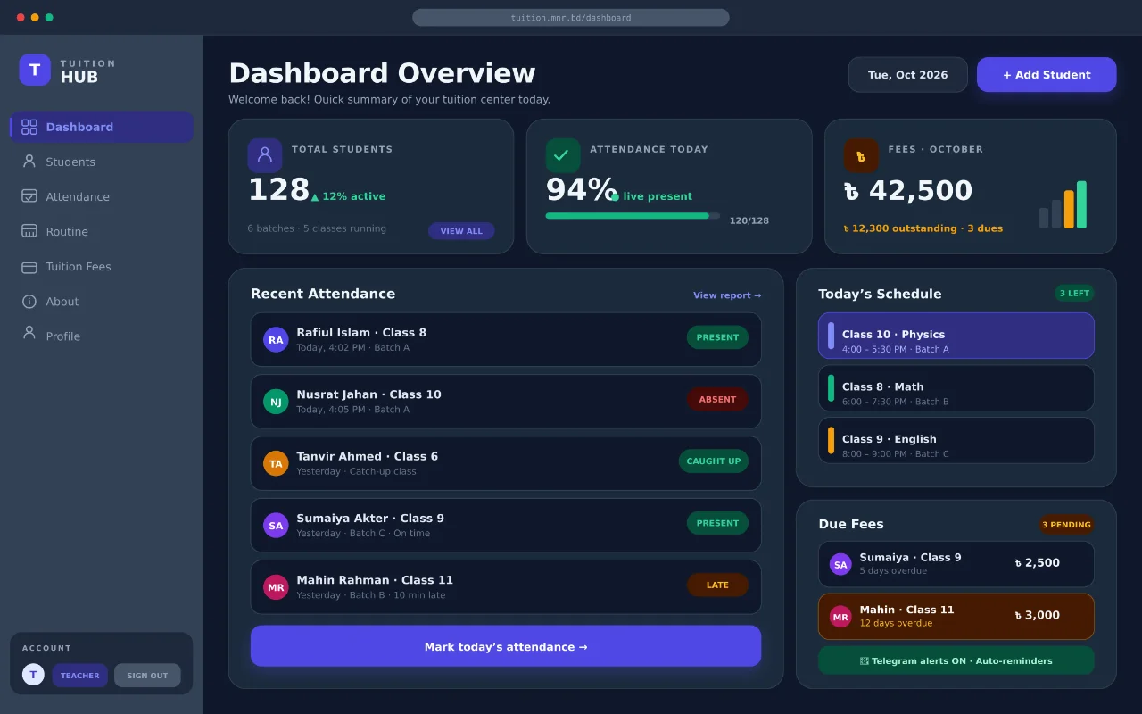Click the Sign Out button
The image size is (1142, 714).
click(x=147, y=676)
